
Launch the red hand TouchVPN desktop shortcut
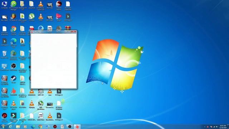pos(14,92)
